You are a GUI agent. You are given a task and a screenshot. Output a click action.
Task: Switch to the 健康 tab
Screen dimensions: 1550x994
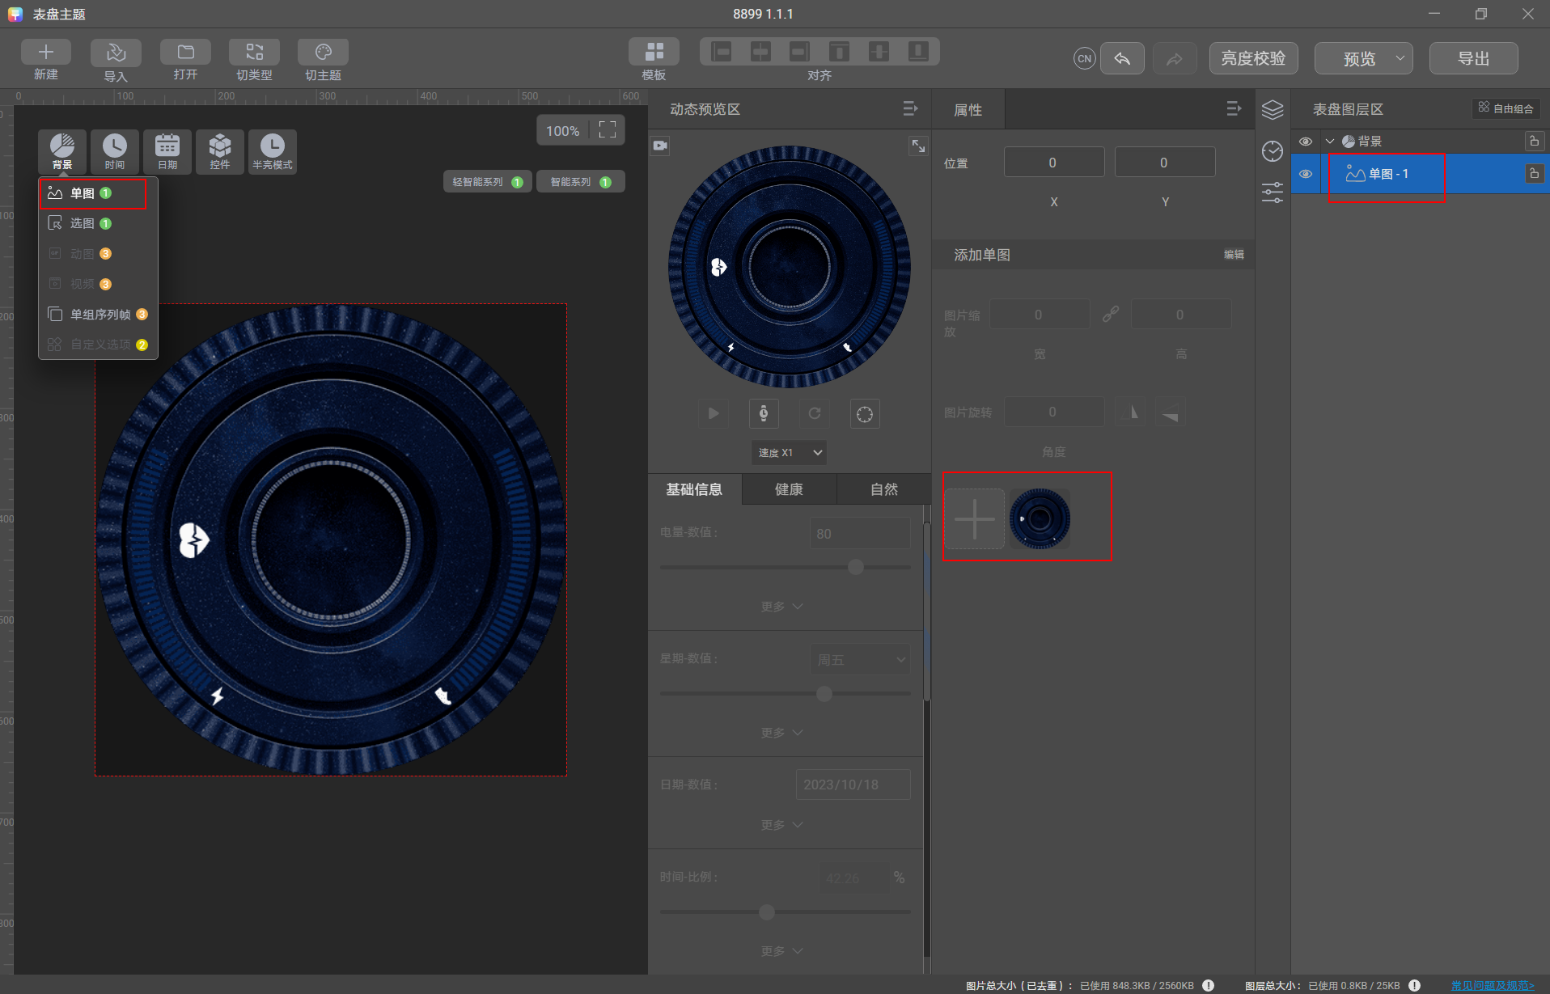point(789,489)
